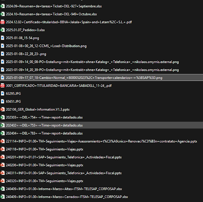Click PowerPoint icon of 221114 INFO Seguimiento Viajes Asesoramiento

coord(2,141)
